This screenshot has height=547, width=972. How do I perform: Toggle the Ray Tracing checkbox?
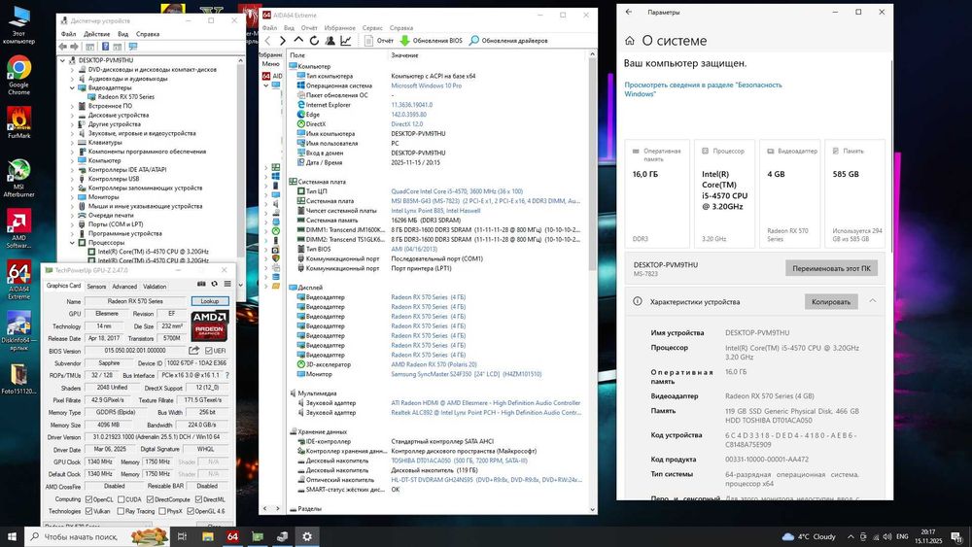(x=121, y=511)
